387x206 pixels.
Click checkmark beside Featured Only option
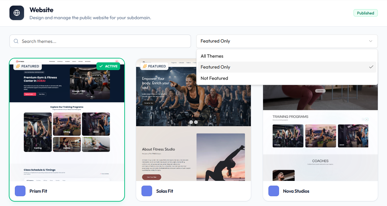371,67
